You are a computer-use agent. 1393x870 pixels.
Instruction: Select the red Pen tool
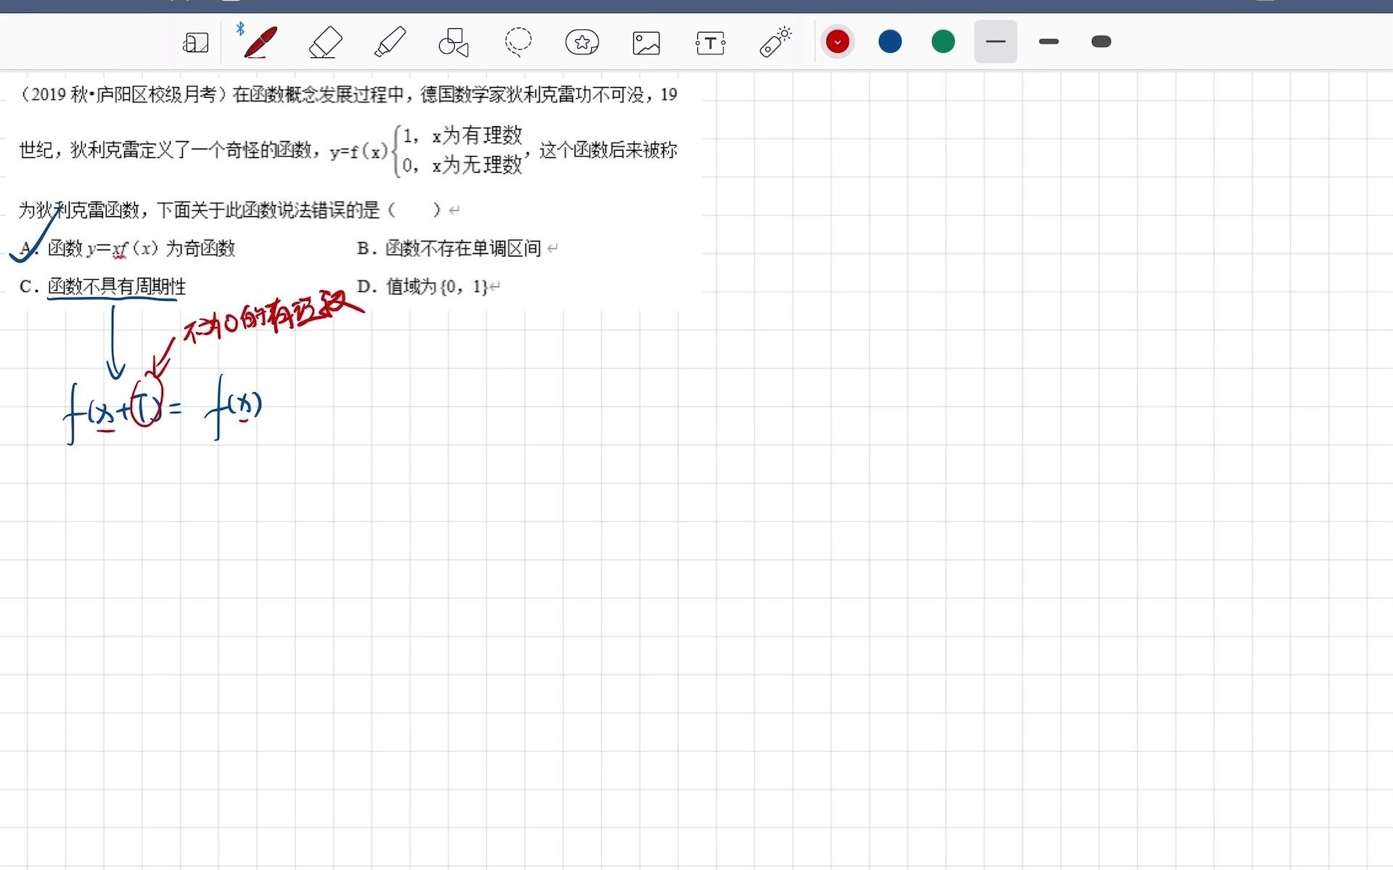tap(260, 42)
